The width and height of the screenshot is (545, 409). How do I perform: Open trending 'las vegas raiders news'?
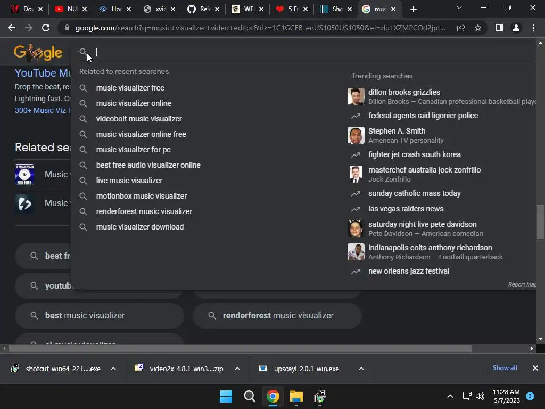406,209
